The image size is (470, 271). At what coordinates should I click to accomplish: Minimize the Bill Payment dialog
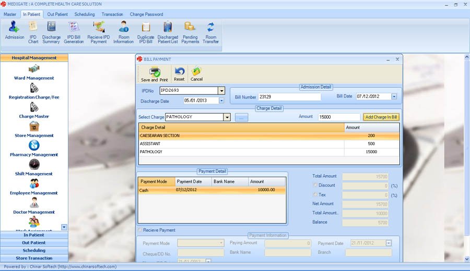(388, 59)
